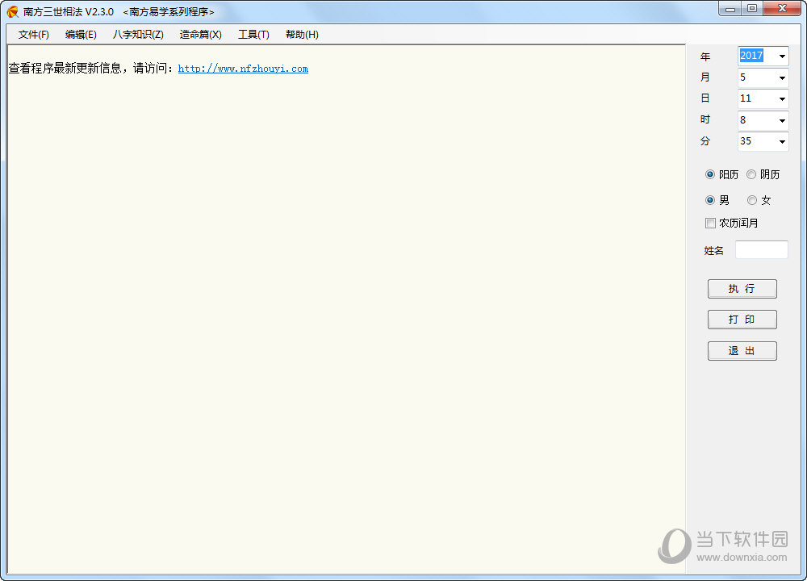Image resolution: width=807 pixels, height=581 pixels.
Task: Open the 八字知识(Z) menu
Action: coord(138,35)
